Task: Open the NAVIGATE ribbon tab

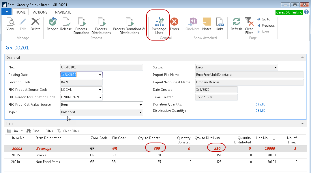Action: point(63,12)
